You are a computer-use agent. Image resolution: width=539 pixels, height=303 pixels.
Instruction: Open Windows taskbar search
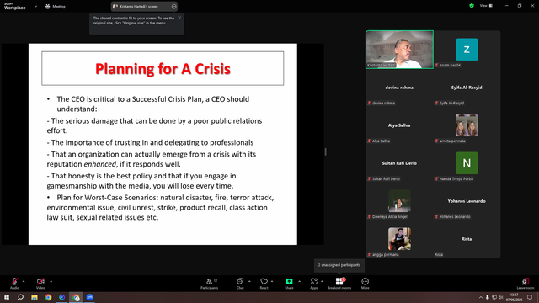[x=20, y=297]
